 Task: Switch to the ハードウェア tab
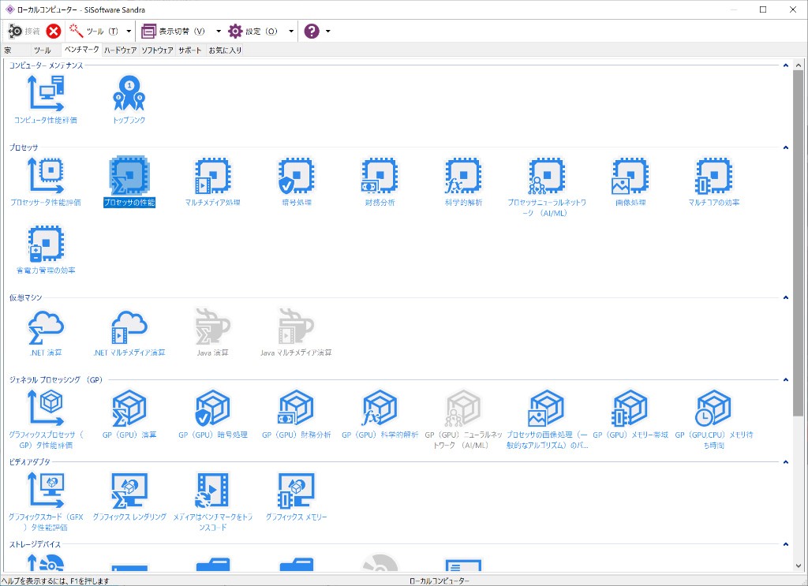(121, 50)
